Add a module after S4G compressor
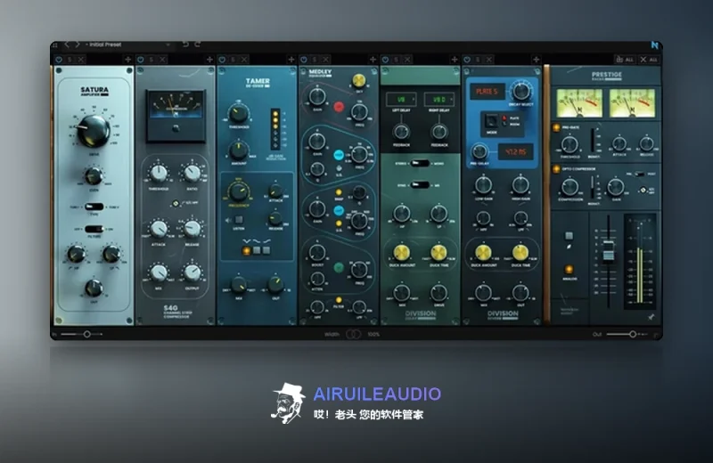 (209, 60)
